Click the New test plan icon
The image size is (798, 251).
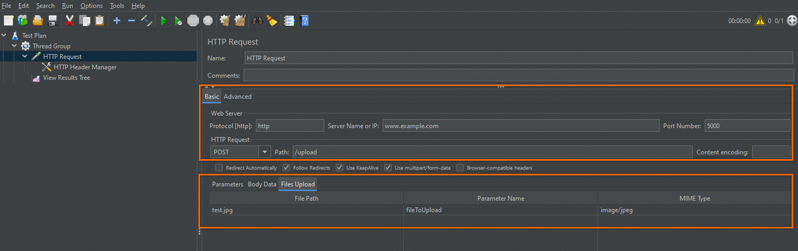[8, 20]
